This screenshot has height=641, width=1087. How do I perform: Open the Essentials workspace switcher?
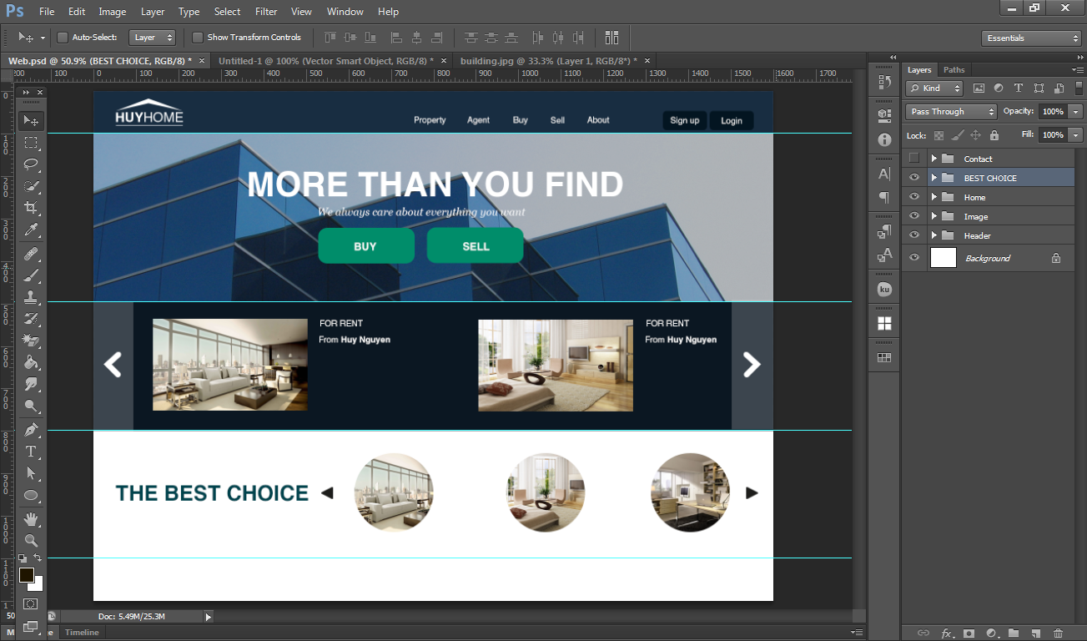click(x=1030, y=38)
